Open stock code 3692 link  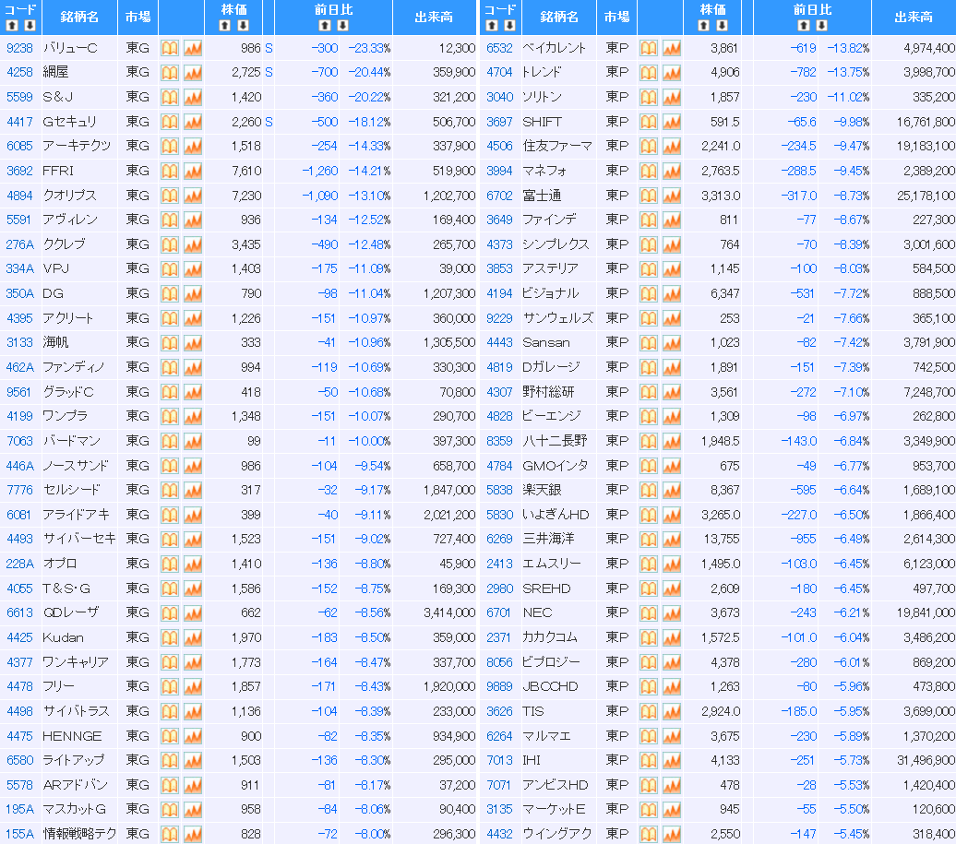pos(19,172)
